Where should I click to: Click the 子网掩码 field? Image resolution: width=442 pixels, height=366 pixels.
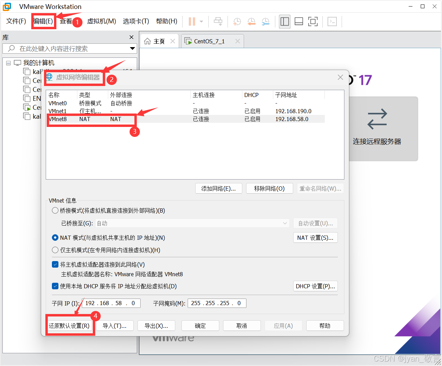coord(217,303)
